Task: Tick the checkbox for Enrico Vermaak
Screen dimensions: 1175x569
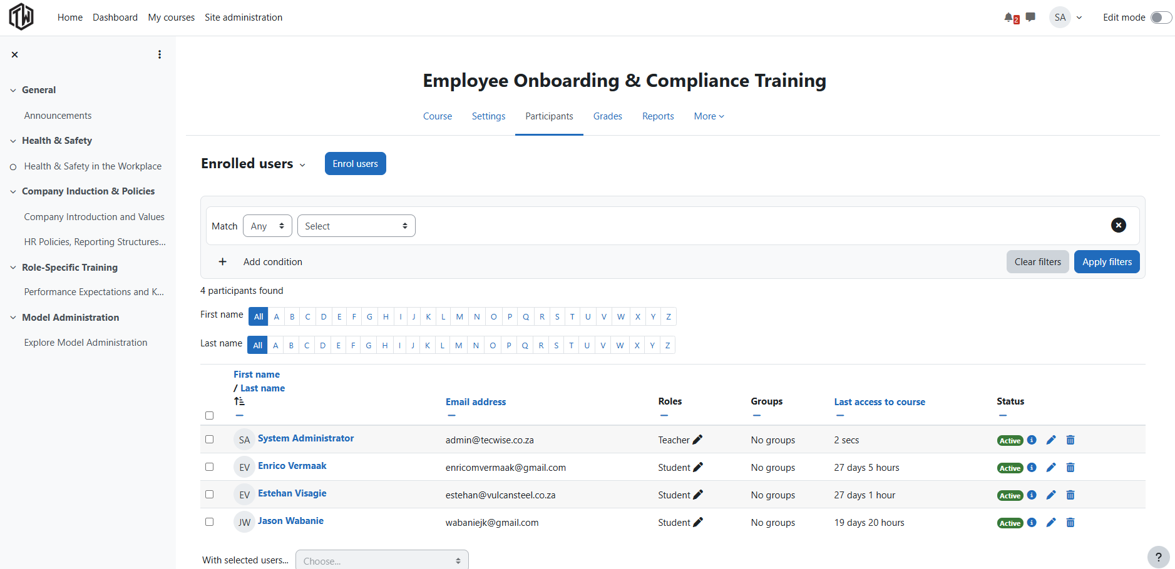Action: (209, 467)
